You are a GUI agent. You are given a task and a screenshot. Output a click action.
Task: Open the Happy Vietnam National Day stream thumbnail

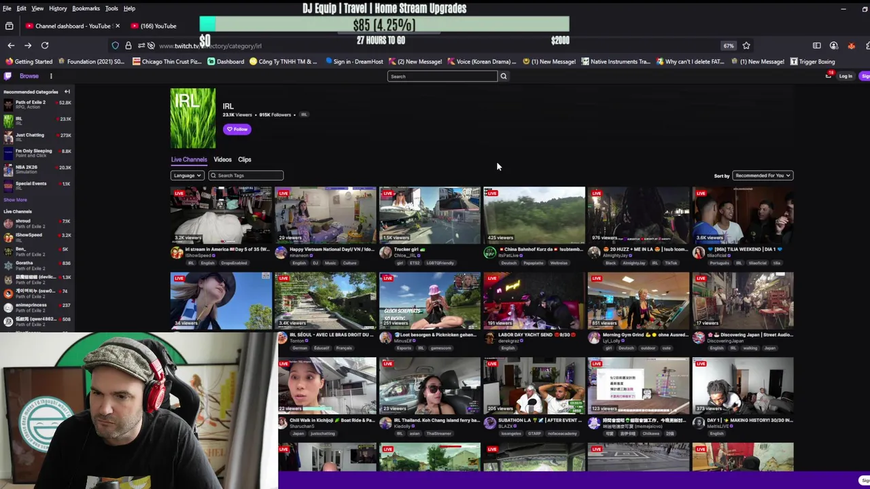click(x=326, y=215)
